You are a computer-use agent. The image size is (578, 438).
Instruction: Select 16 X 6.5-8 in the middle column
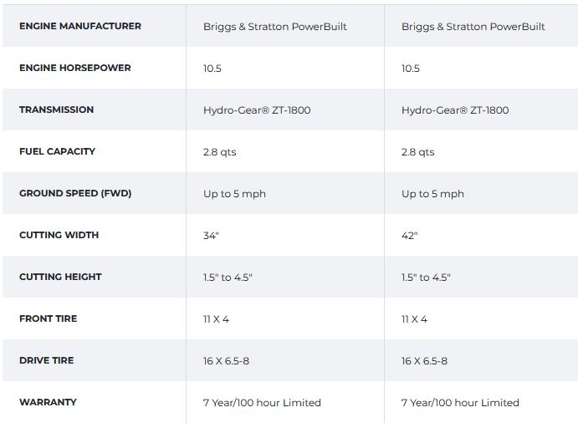[226, 361]
